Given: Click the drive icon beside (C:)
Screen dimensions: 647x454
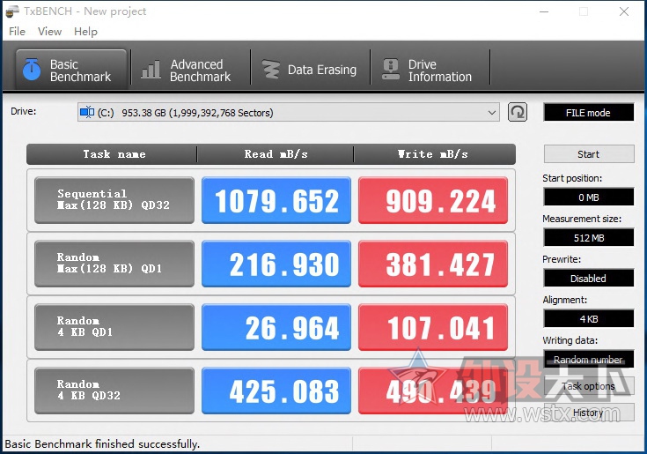Looking at the screenshot, I should (87, 112).
